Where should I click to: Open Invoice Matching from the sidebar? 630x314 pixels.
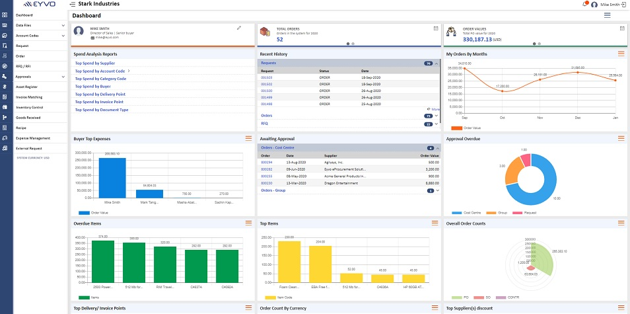click(x=30, y=97)
